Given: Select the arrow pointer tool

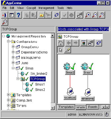Looking at the screenshot, I should click(61, 50).
